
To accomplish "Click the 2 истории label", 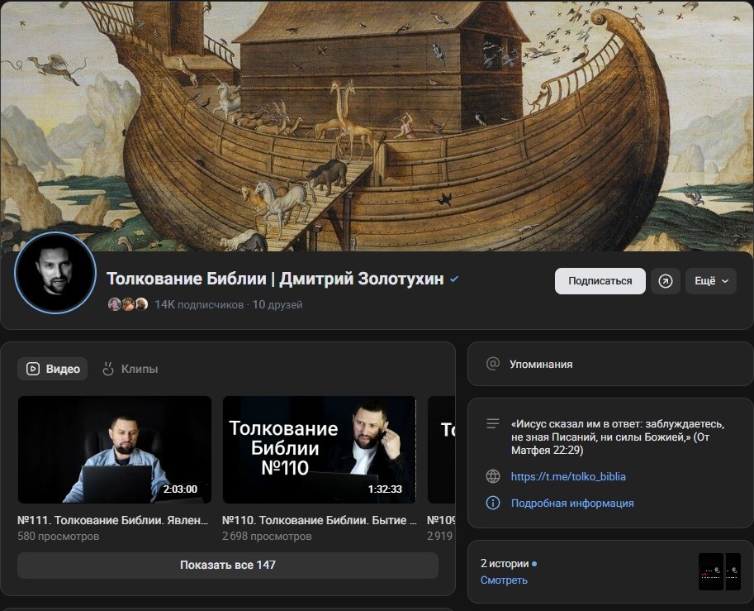I will [x=505, y=563].
